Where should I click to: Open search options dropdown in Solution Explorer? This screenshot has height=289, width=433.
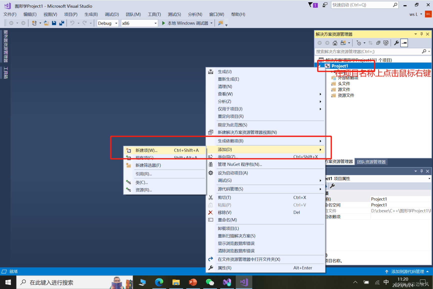point(429,51)
